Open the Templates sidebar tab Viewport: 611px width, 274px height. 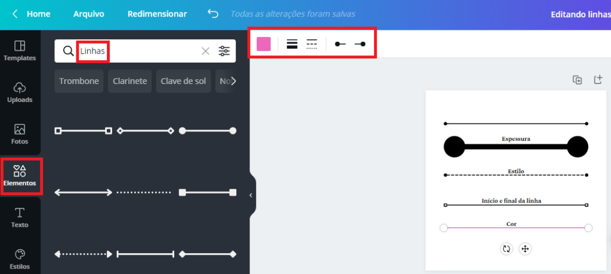tap(20, 51)
